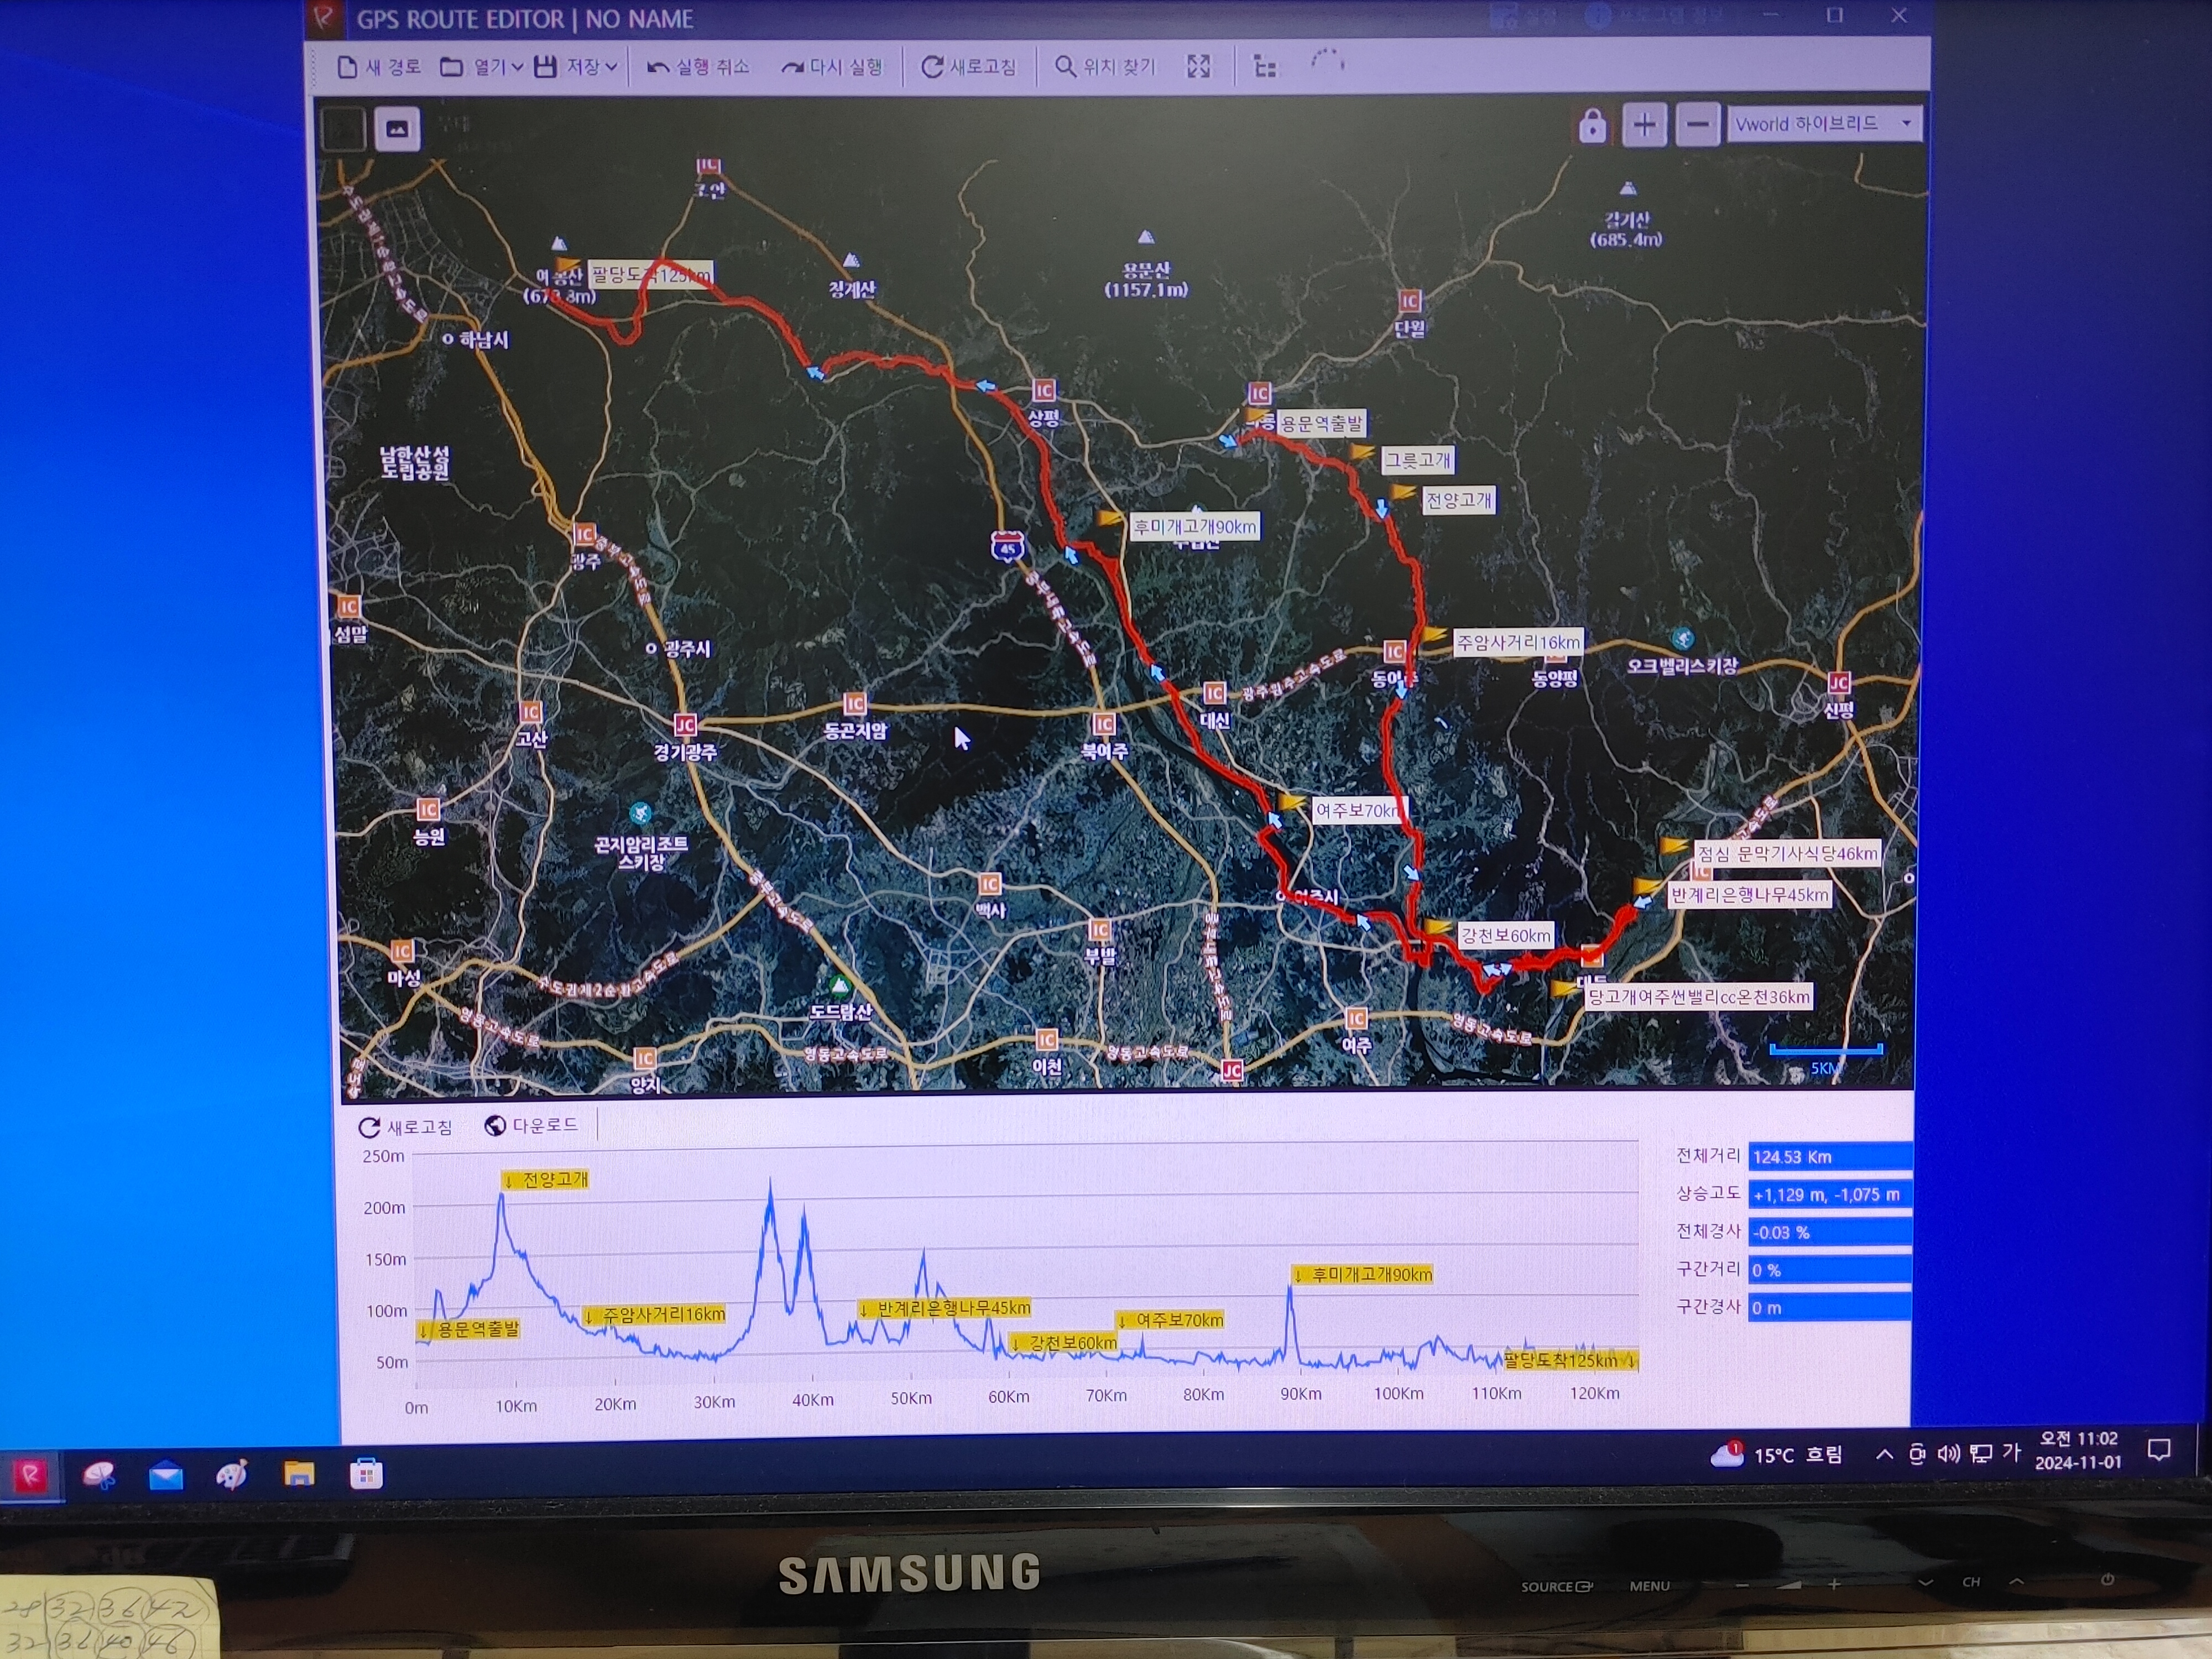
Task: Zoom in the map with plus button
Action: (1644, 125)
